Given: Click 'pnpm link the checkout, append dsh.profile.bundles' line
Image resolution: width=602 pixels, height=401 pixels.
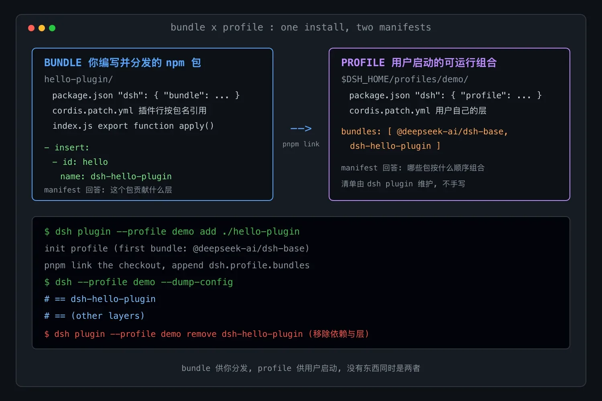Looking at the screenshot, I should click(177, 265).
